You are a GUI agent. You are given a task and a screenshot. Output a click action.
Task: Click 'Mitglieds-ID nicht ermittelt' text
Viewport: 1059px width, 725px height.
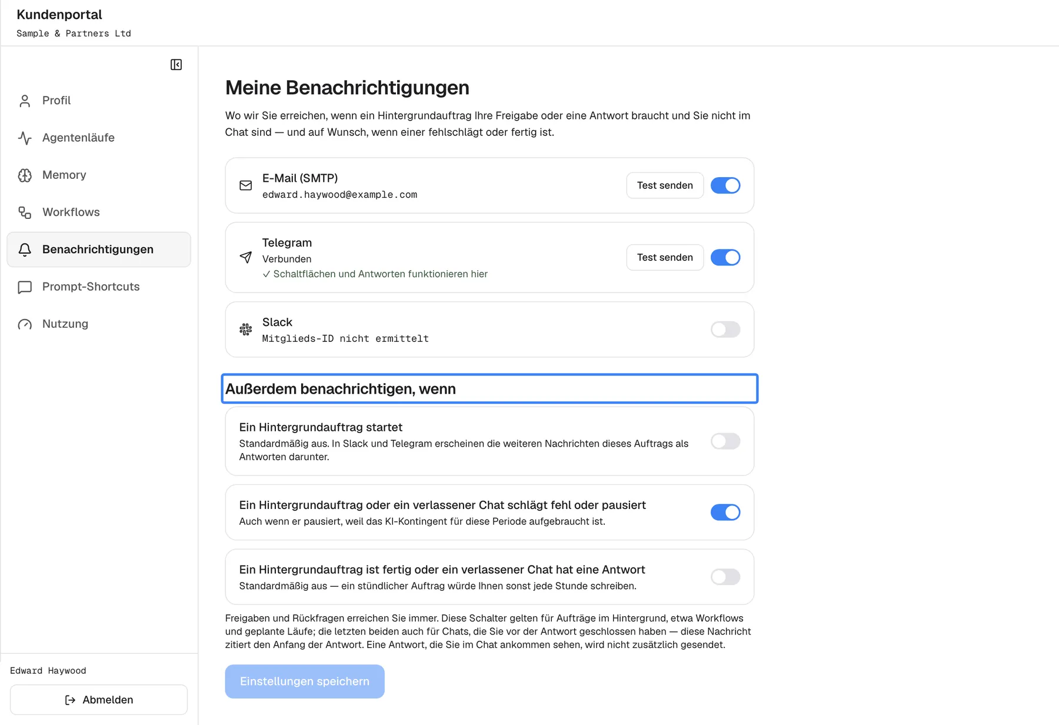click(x=345, y=339)
